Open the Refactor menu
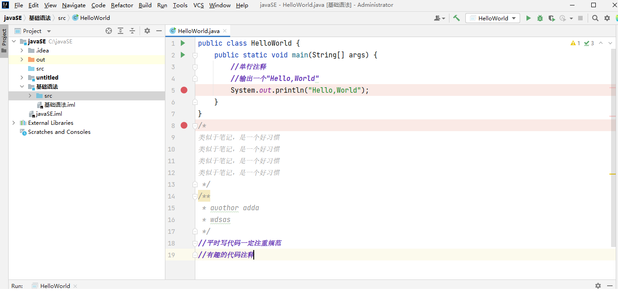This screenshot has height=293, width=618. point(122,5)
